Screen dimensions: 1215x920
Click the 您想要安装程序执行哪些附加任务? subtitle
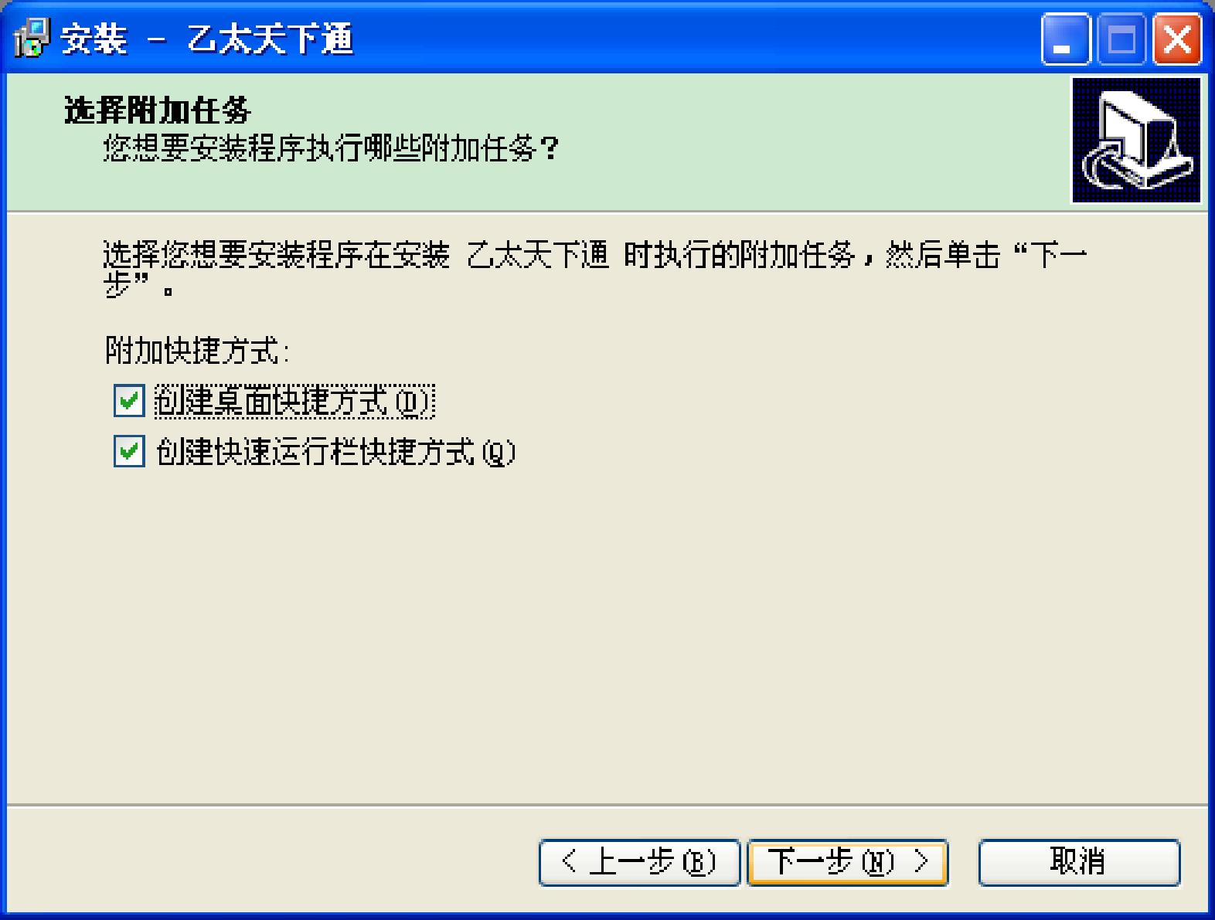click(331, 148)
